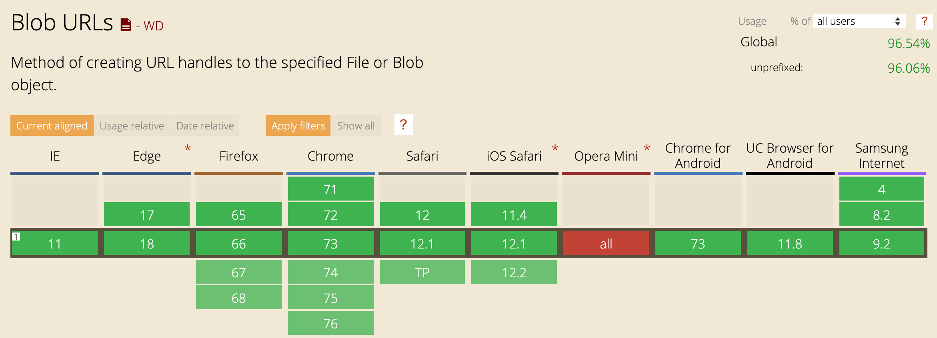This screenshot has height=338, width=937.
Task: Click the iOS Safari 11.4 cell
Action: coord(514,214)
